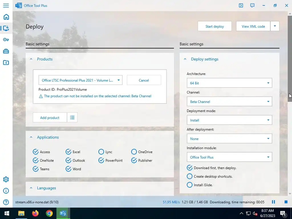This screenshot has height=219, width=292.
Task: Cancel the product selection
Action: click(x=144, y=80)
